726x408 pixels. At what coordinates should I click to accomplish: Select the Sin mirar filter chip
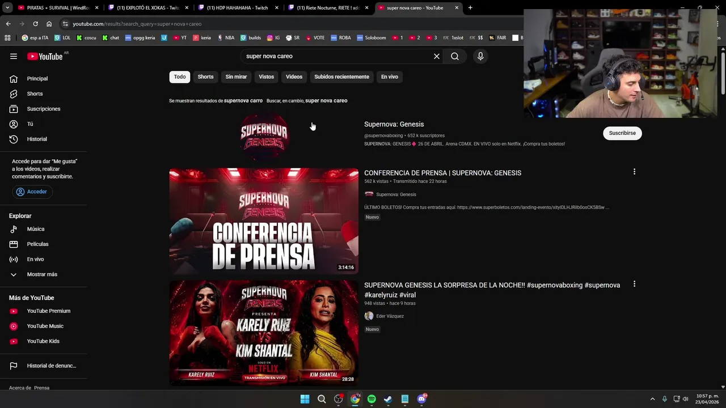click(x=236, y=76)
